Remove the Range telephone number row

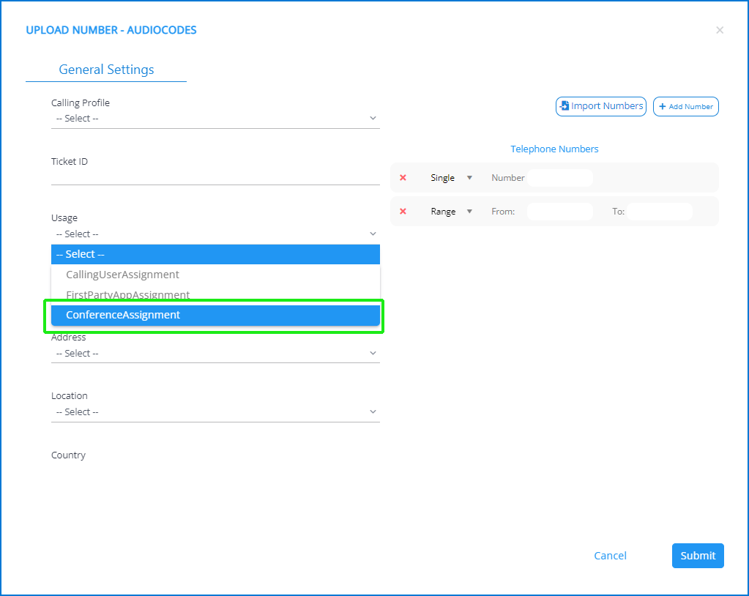click(403, 212)
